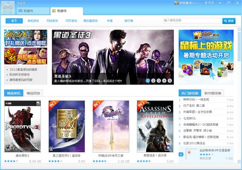
Task: Switch to the 精选网游 tab
Action: point(34,93)
